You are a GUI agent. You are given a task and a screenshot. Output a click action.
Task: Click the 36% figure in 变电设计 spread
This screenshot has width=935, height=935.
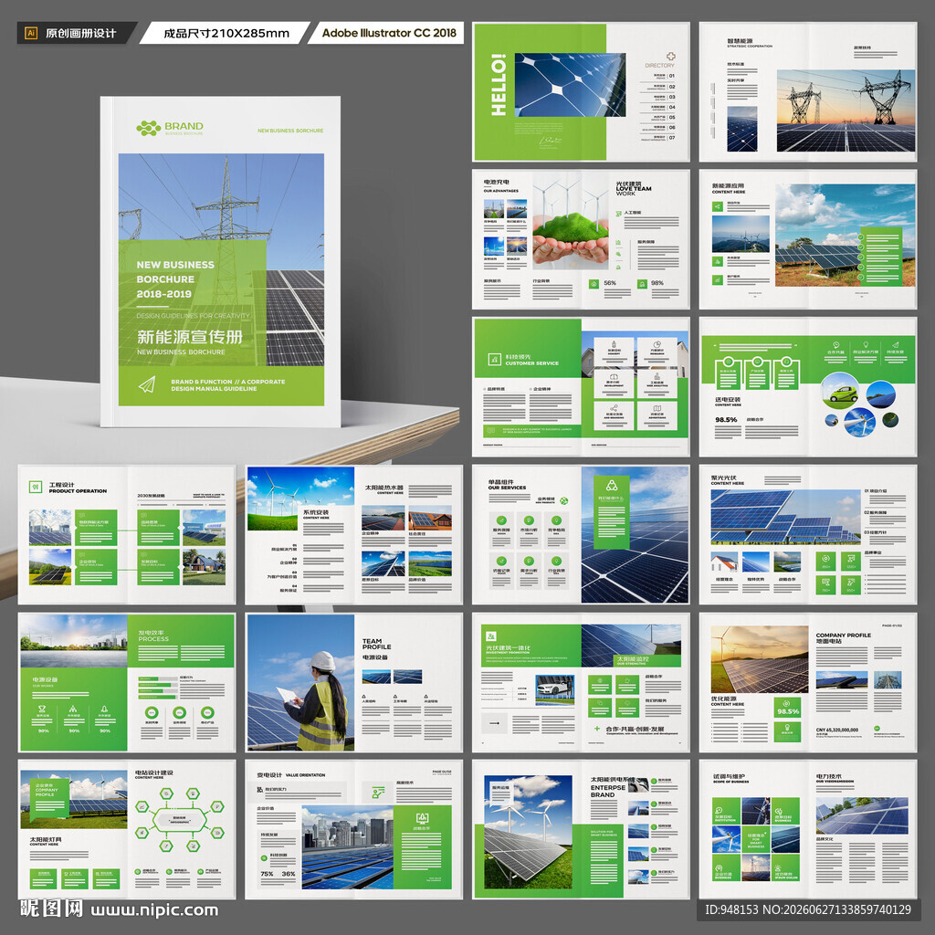click(289, 874)
